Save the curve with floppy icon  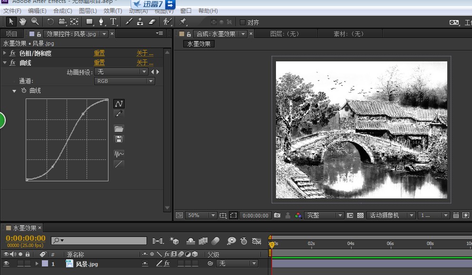pos(119,139)
